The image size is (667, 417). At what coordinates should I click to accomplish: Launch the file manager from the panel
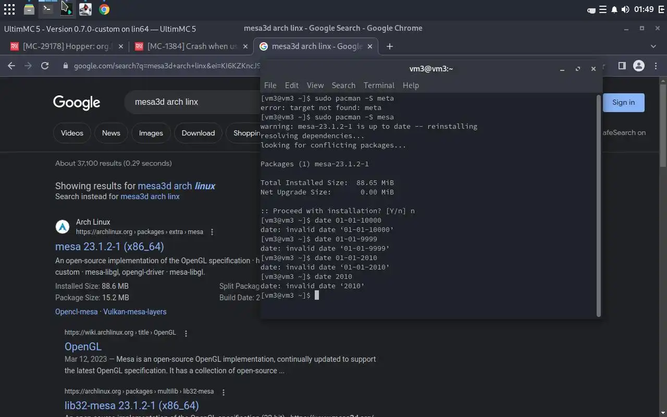(x=29, y=9)
